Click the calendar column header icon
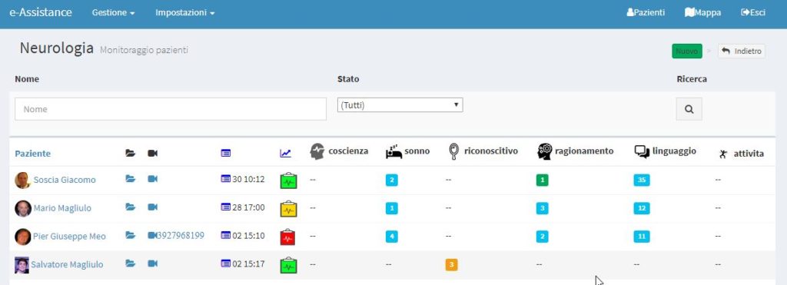Image resolution: width=787 pixels, height=285 pixels. pyautogui.click(x=226, y=153)
